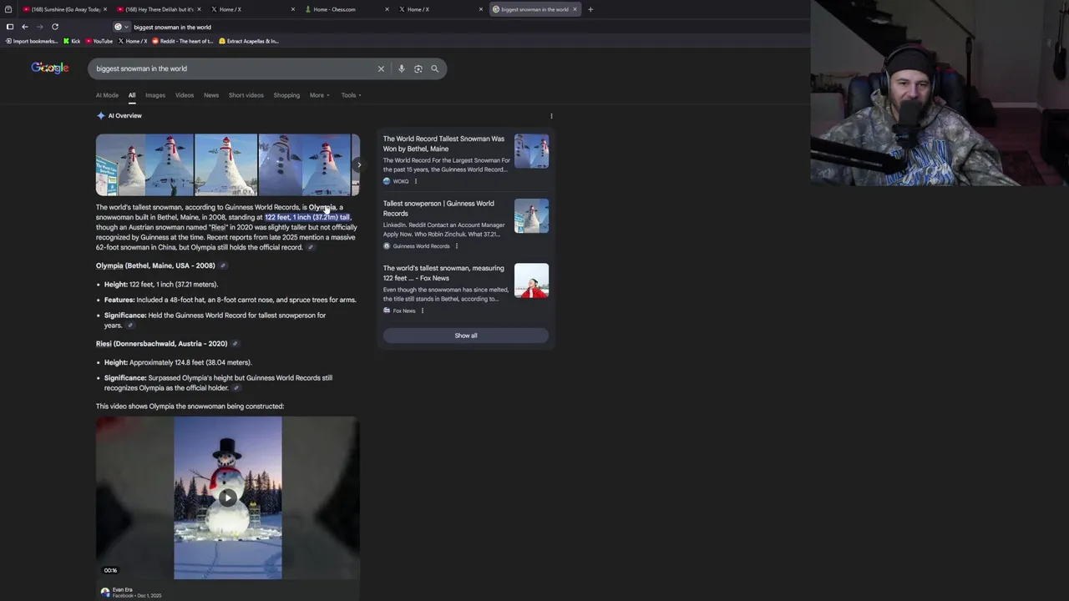Start a voice search with the microphone
Image resolution: width=1069 pixels, height=601 pixels.
click(401, 68)
